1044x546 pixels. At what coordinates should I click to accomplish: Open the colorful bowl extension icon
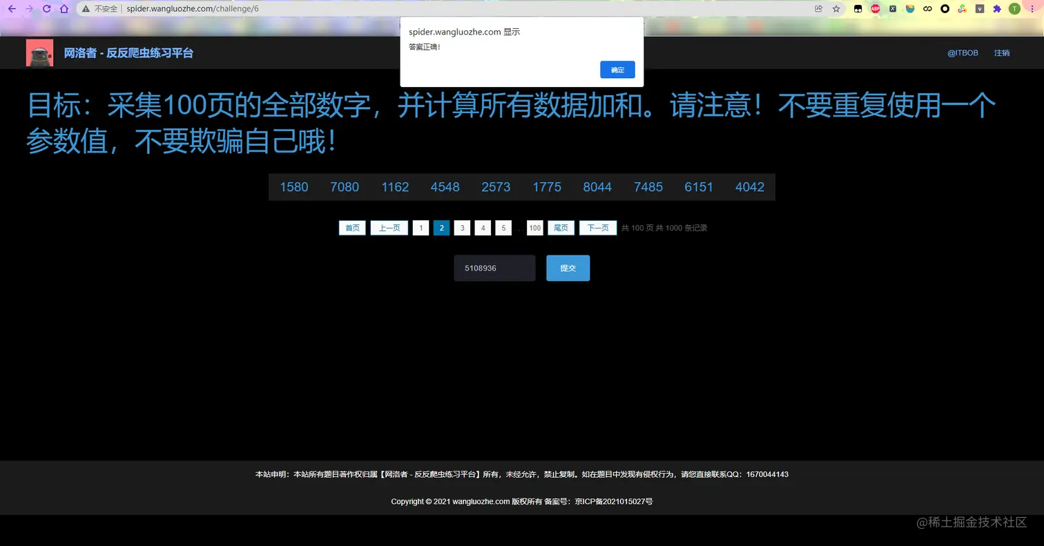[x=910, y=9]
